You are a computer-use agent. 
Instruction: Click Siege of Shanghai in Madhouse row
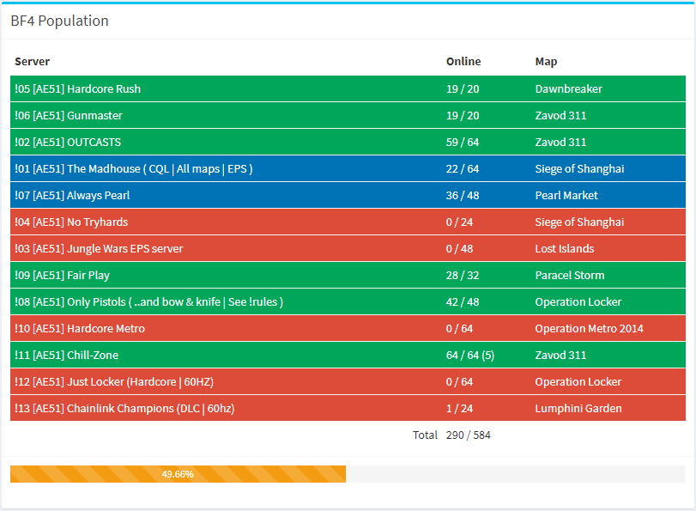pyautogui.click(x=579, y=169)
